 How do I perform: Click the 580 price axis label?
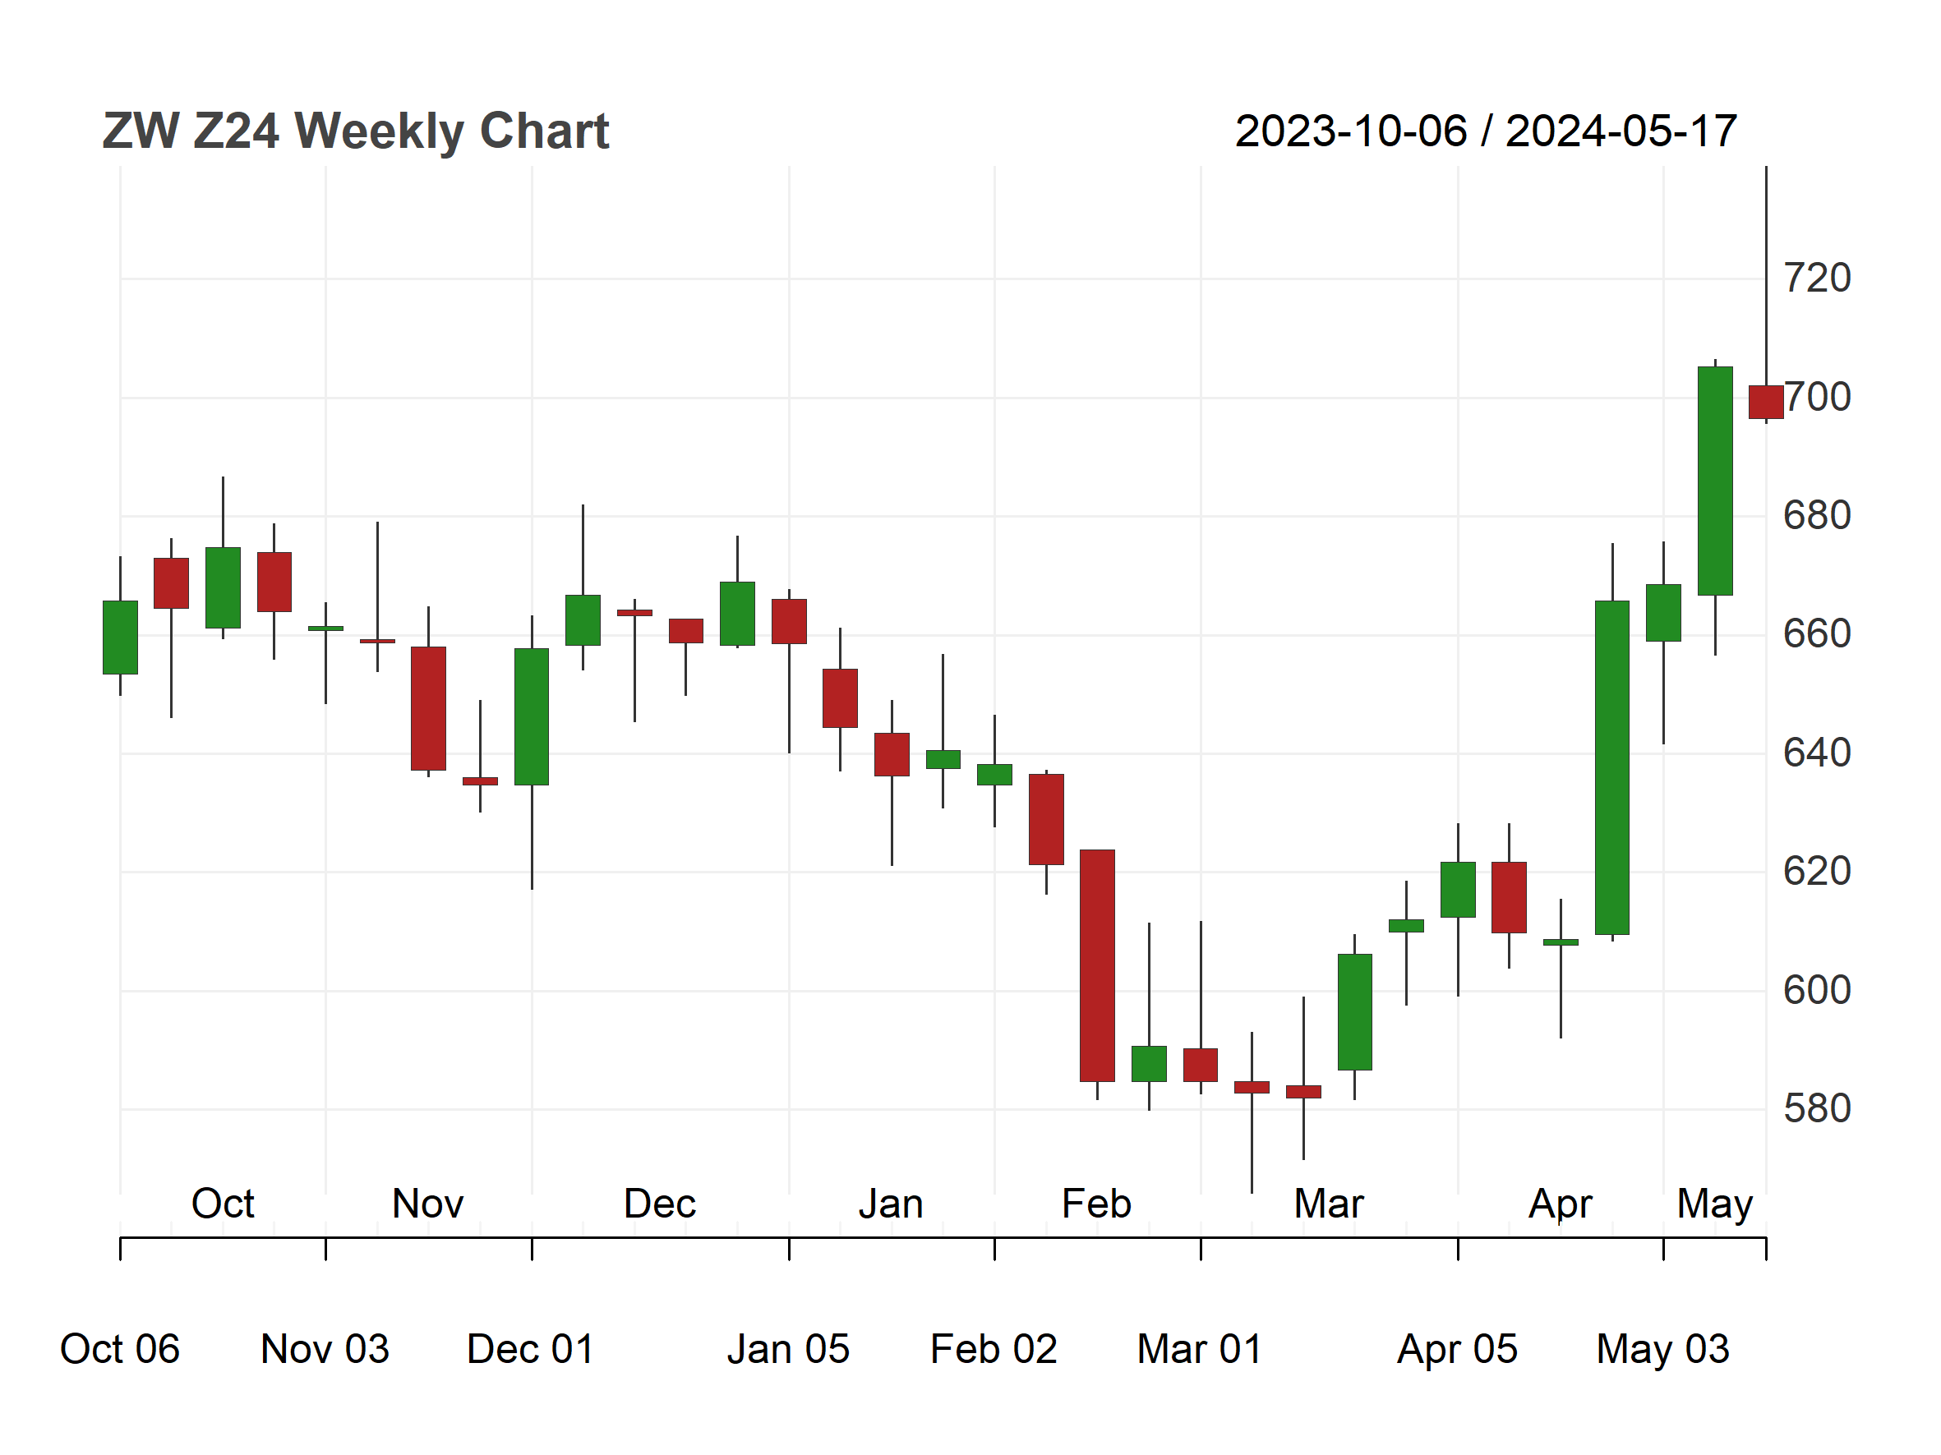1816,1108
